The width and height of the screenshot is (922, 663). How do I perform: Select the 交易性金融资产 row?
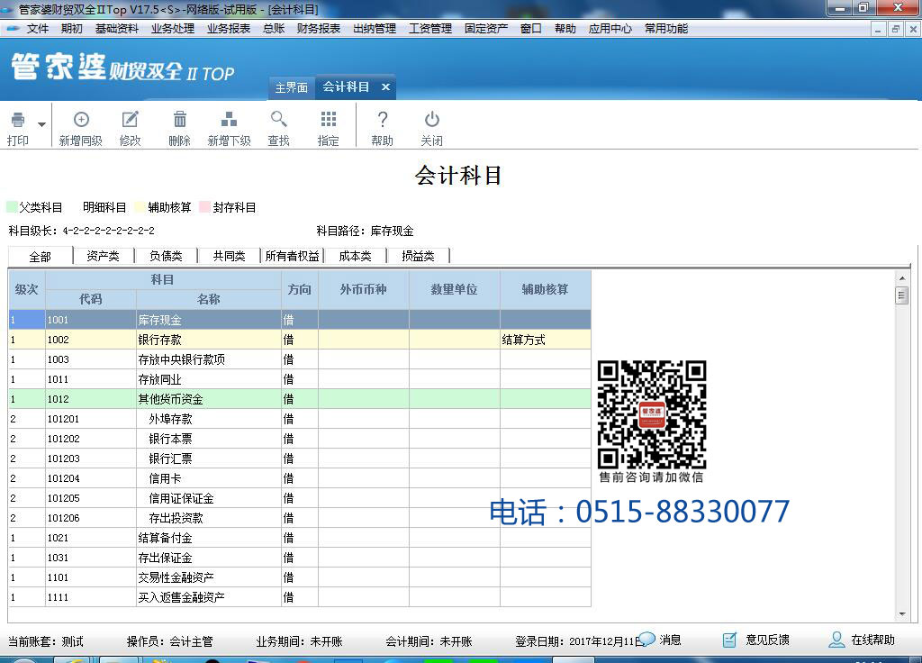pos(300,577)
